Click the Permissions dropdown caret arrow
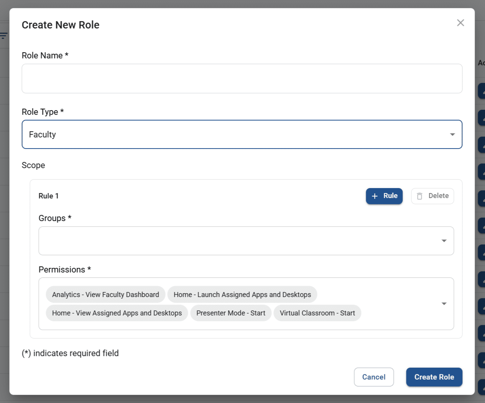The image size is (485, 403). pos(444,304)
